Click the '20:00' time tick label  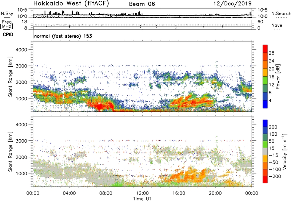pos(215,193)
